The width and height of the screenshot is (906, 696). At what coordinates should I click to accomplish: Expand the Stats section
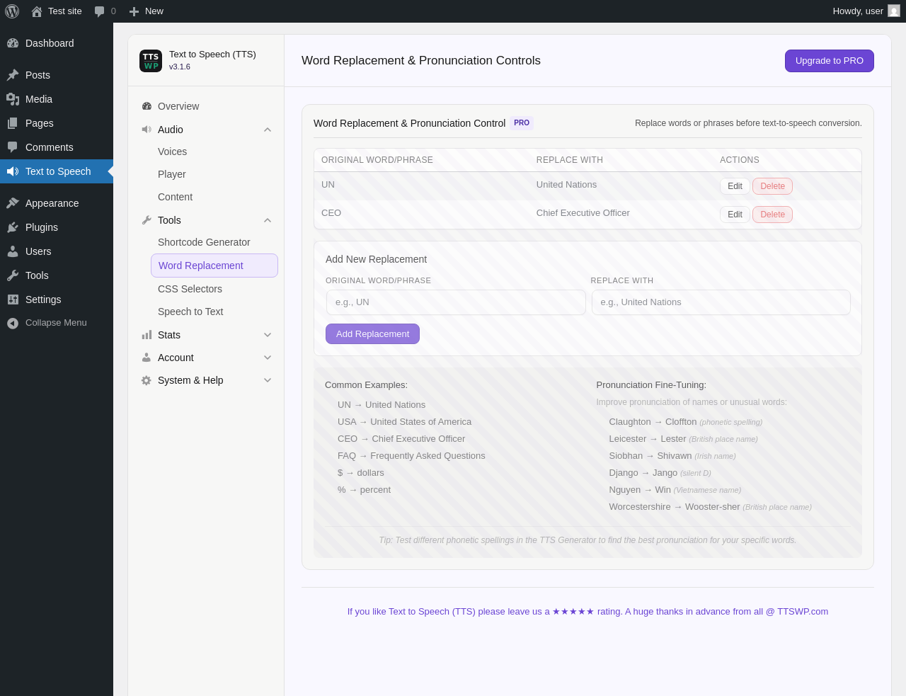[x=268, y=335]
